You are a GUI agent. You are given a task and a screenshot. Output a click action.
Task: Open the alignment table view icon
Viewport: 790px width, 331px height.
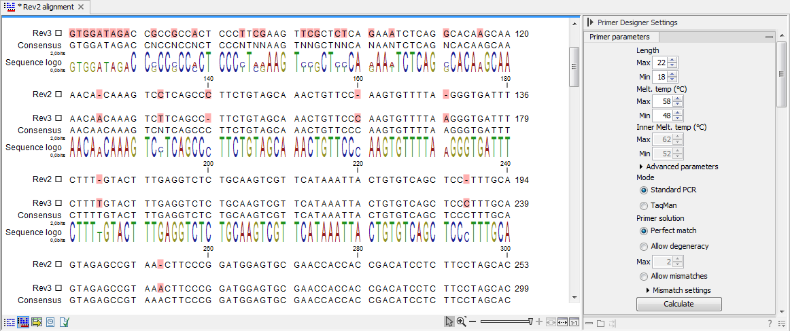[x=37, y=322]
